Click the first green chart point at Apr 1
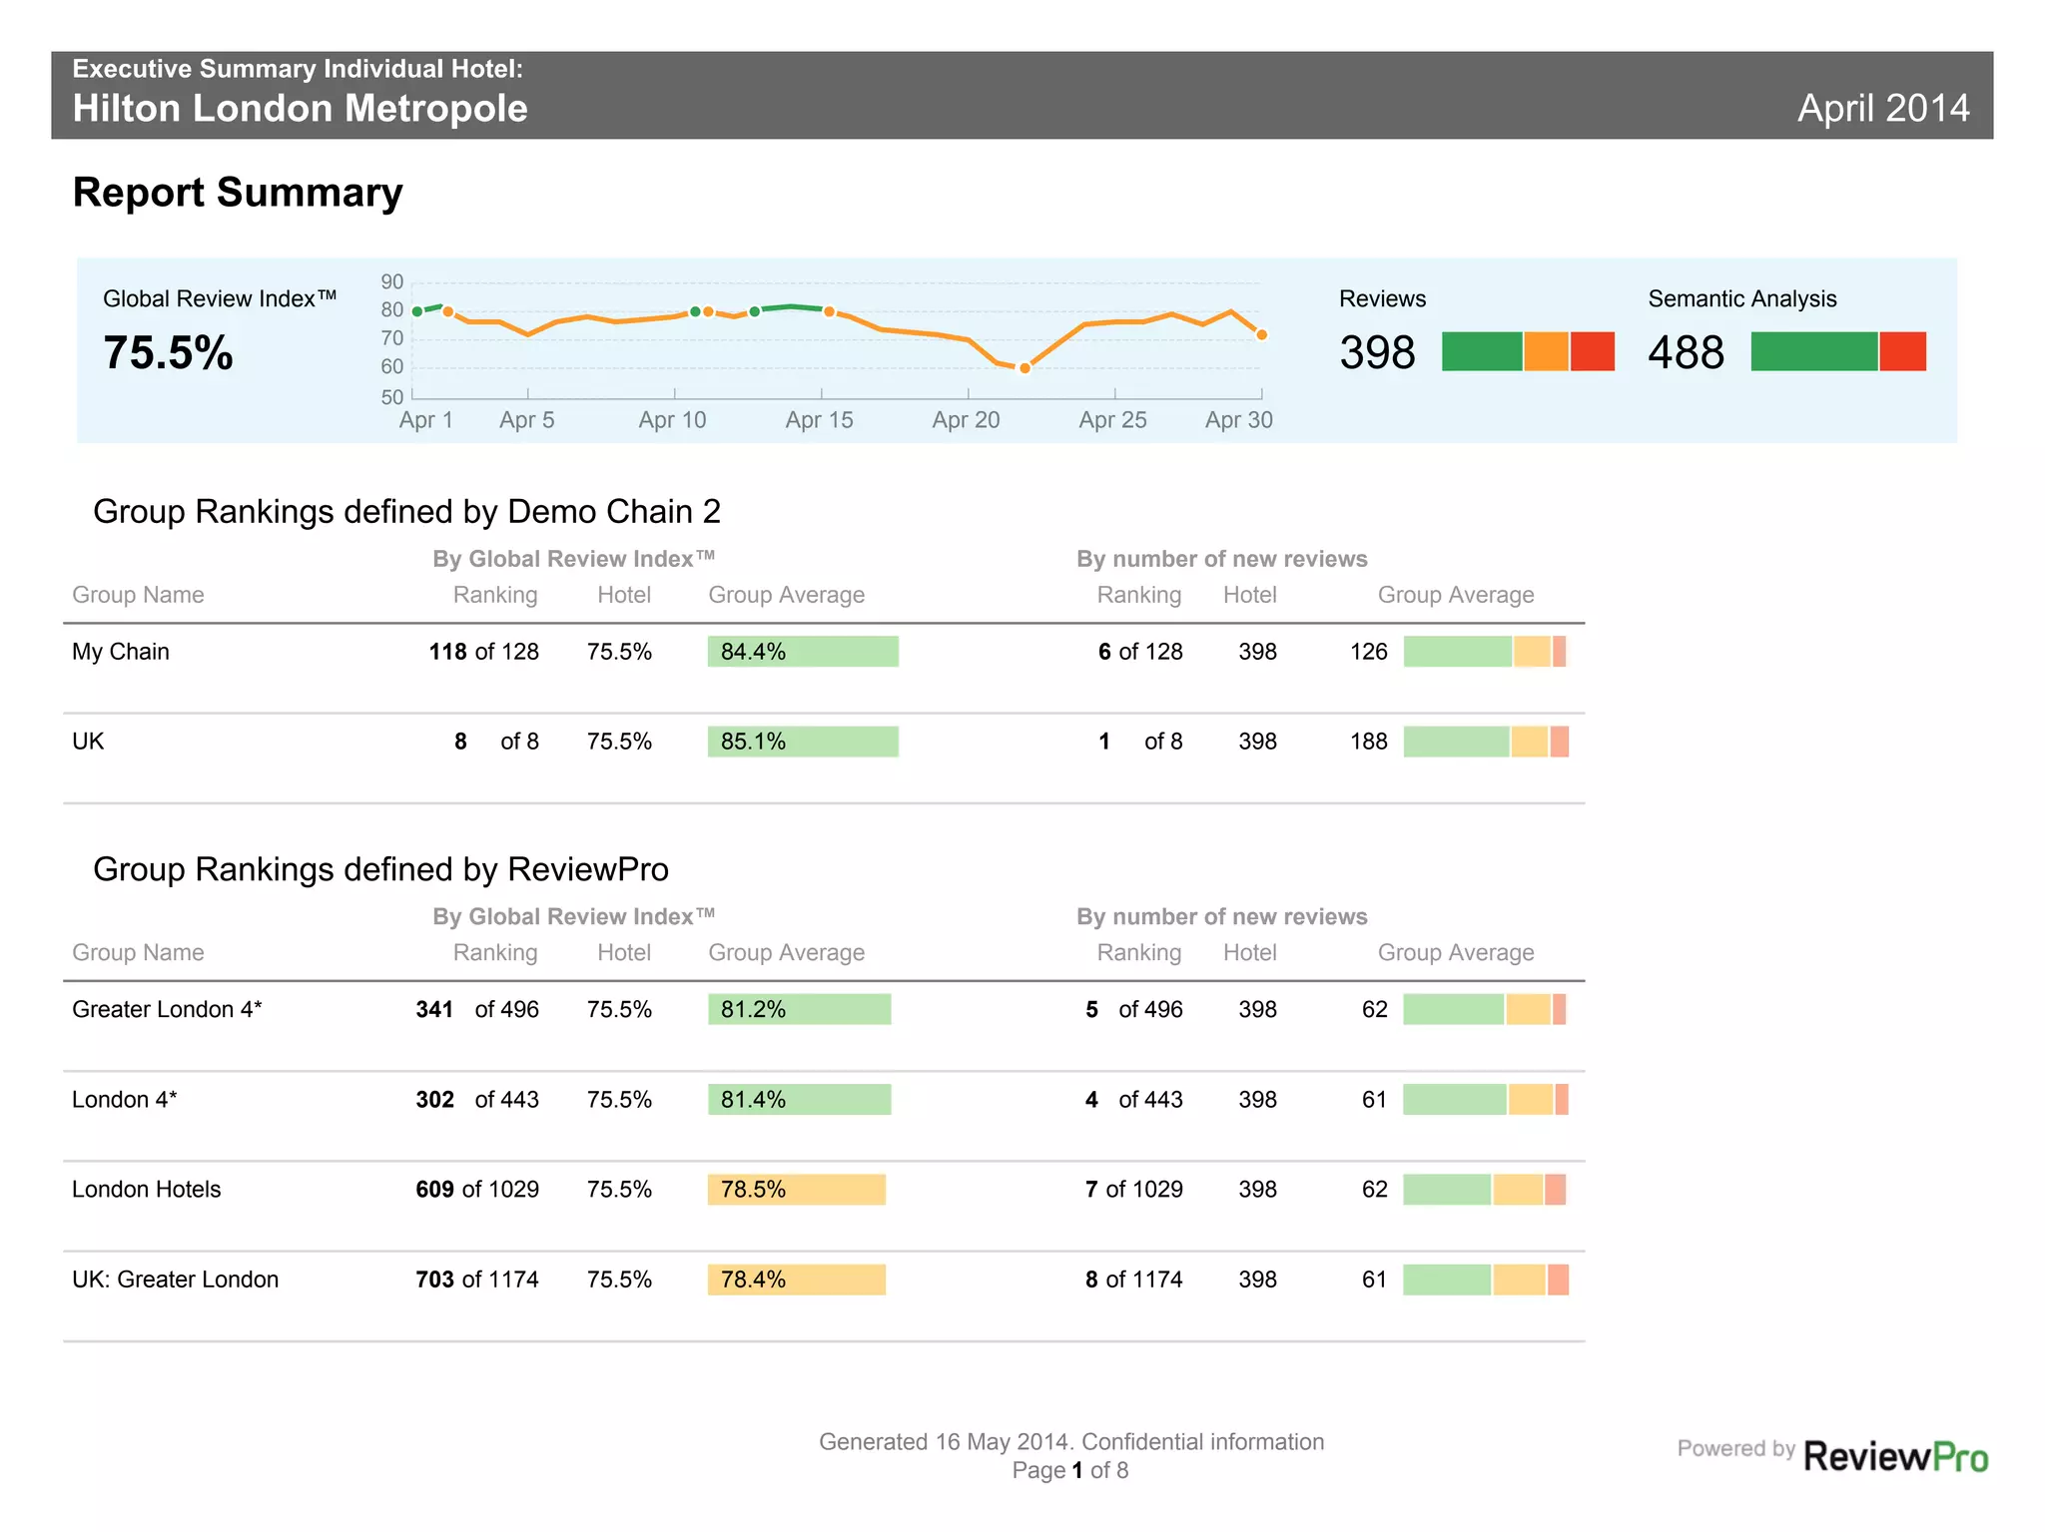2045x1532 pixels. pos(417,311)
